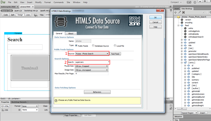Switch Properties to HTML mode
The image size is (211, 121).
tap(5, 106)
